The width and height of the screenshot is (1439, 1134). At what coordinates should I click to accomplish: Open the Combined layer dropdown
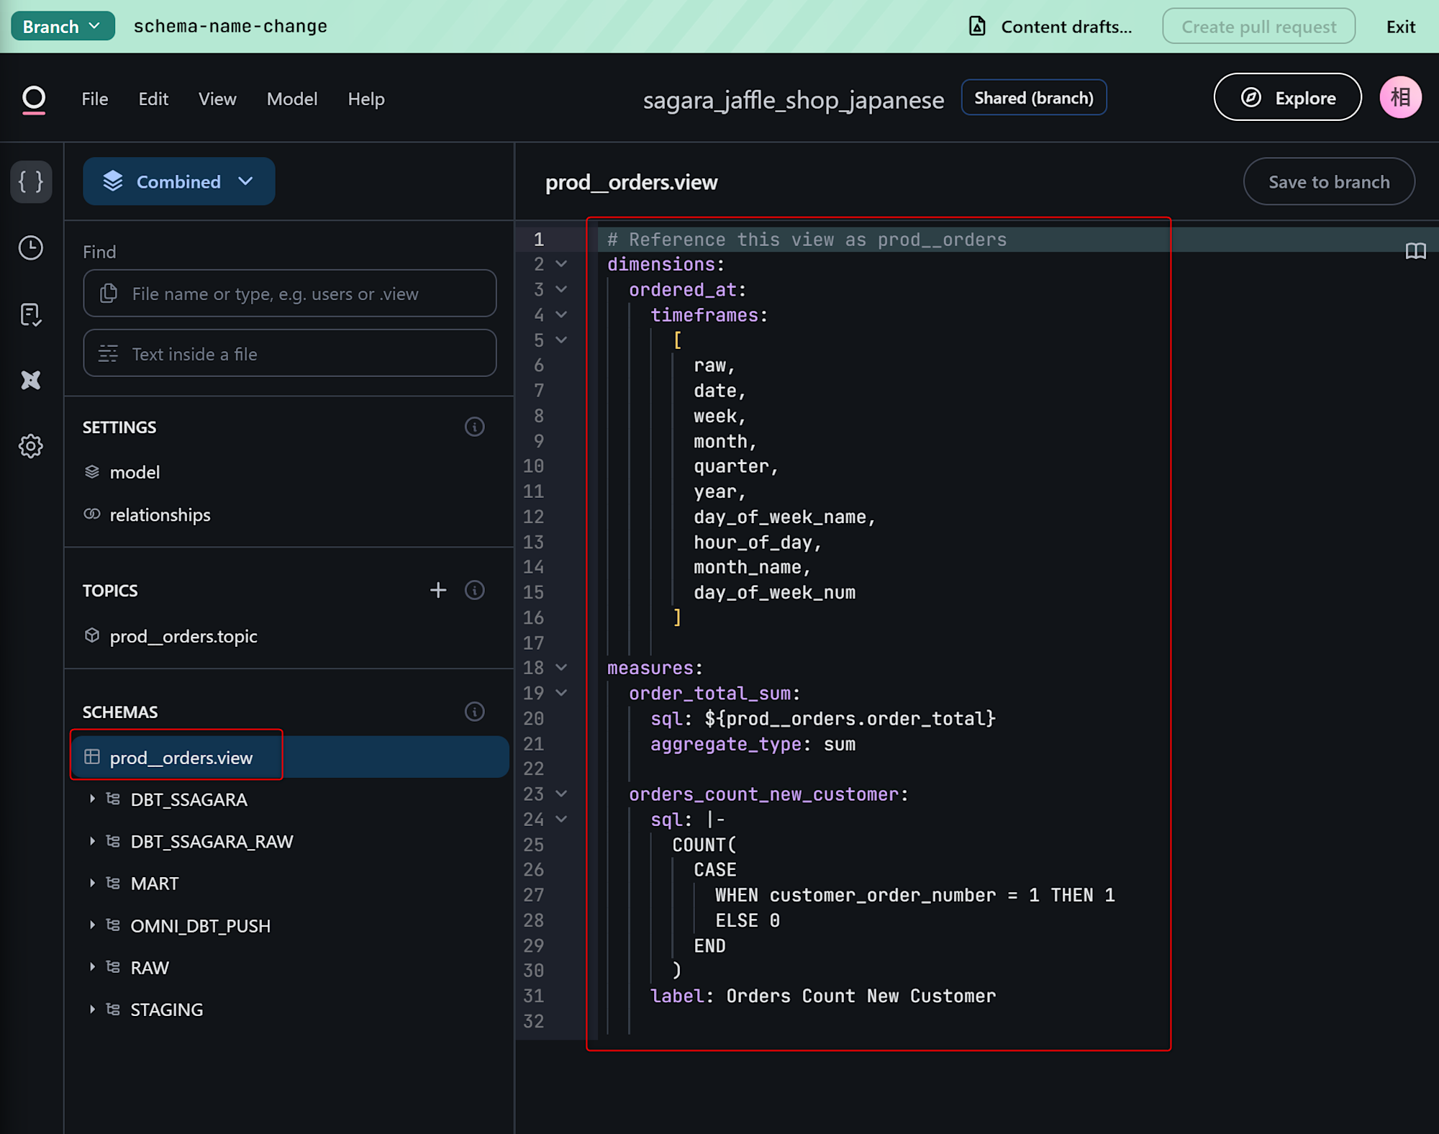pos(178,181)
